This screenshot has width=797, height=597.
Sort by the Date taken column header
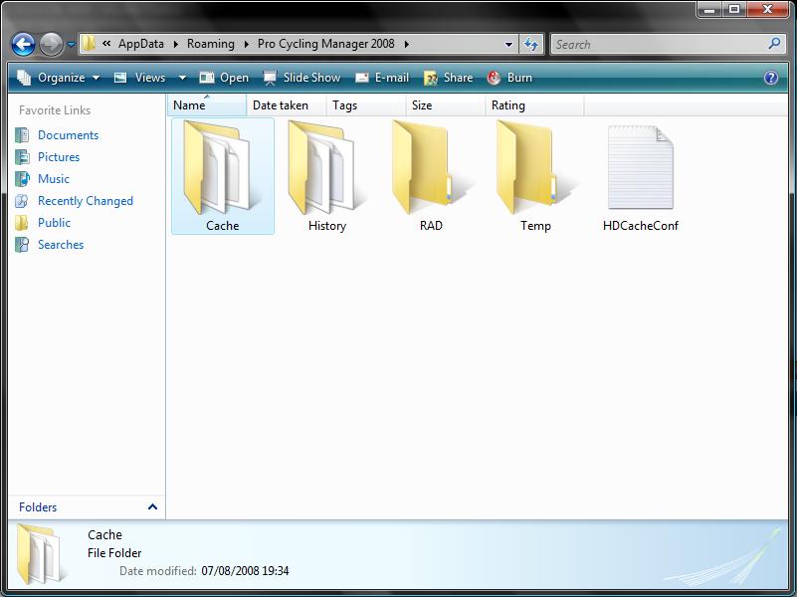pos(281,105)
